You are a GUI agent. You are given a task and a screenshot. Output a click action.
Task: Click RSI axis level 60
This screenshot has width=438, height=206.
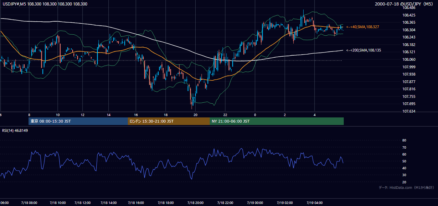(404, 154)
